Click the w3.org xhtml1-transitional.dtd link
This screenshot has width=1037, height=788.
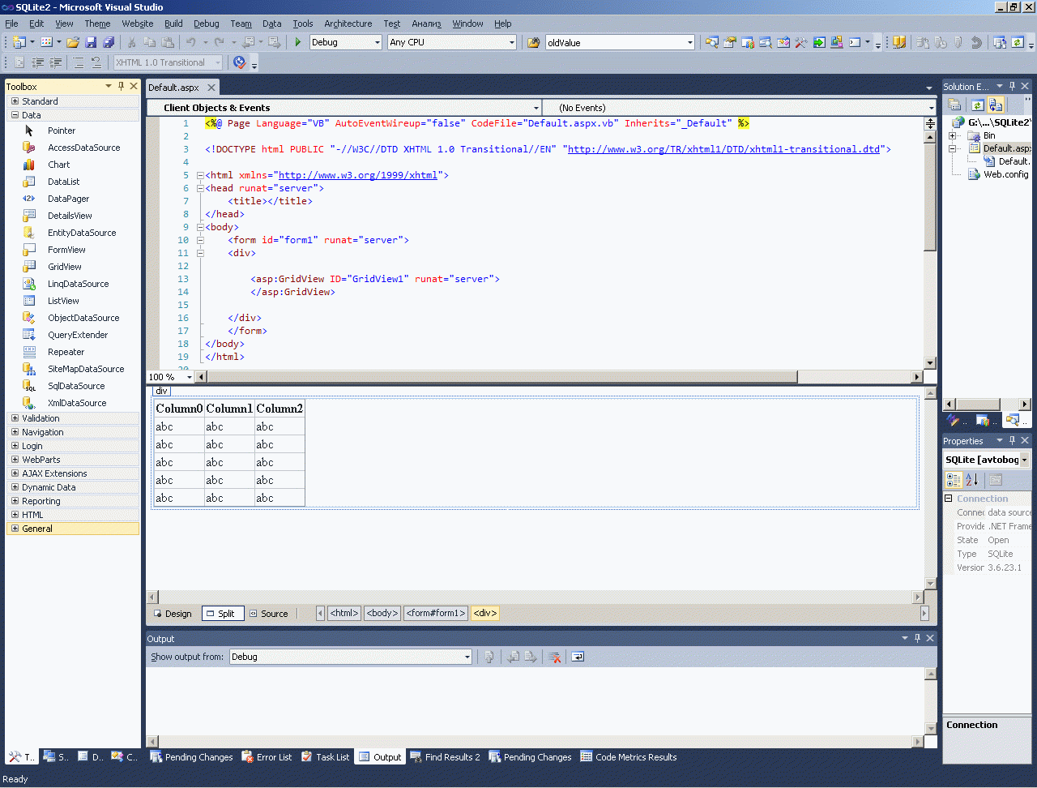723,149
